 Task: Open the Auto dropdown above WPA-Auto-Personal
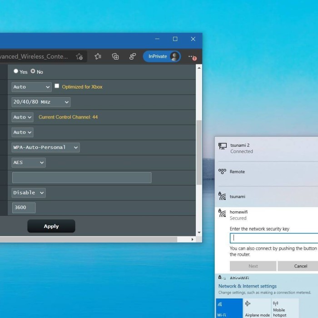[x=23, y=133]
